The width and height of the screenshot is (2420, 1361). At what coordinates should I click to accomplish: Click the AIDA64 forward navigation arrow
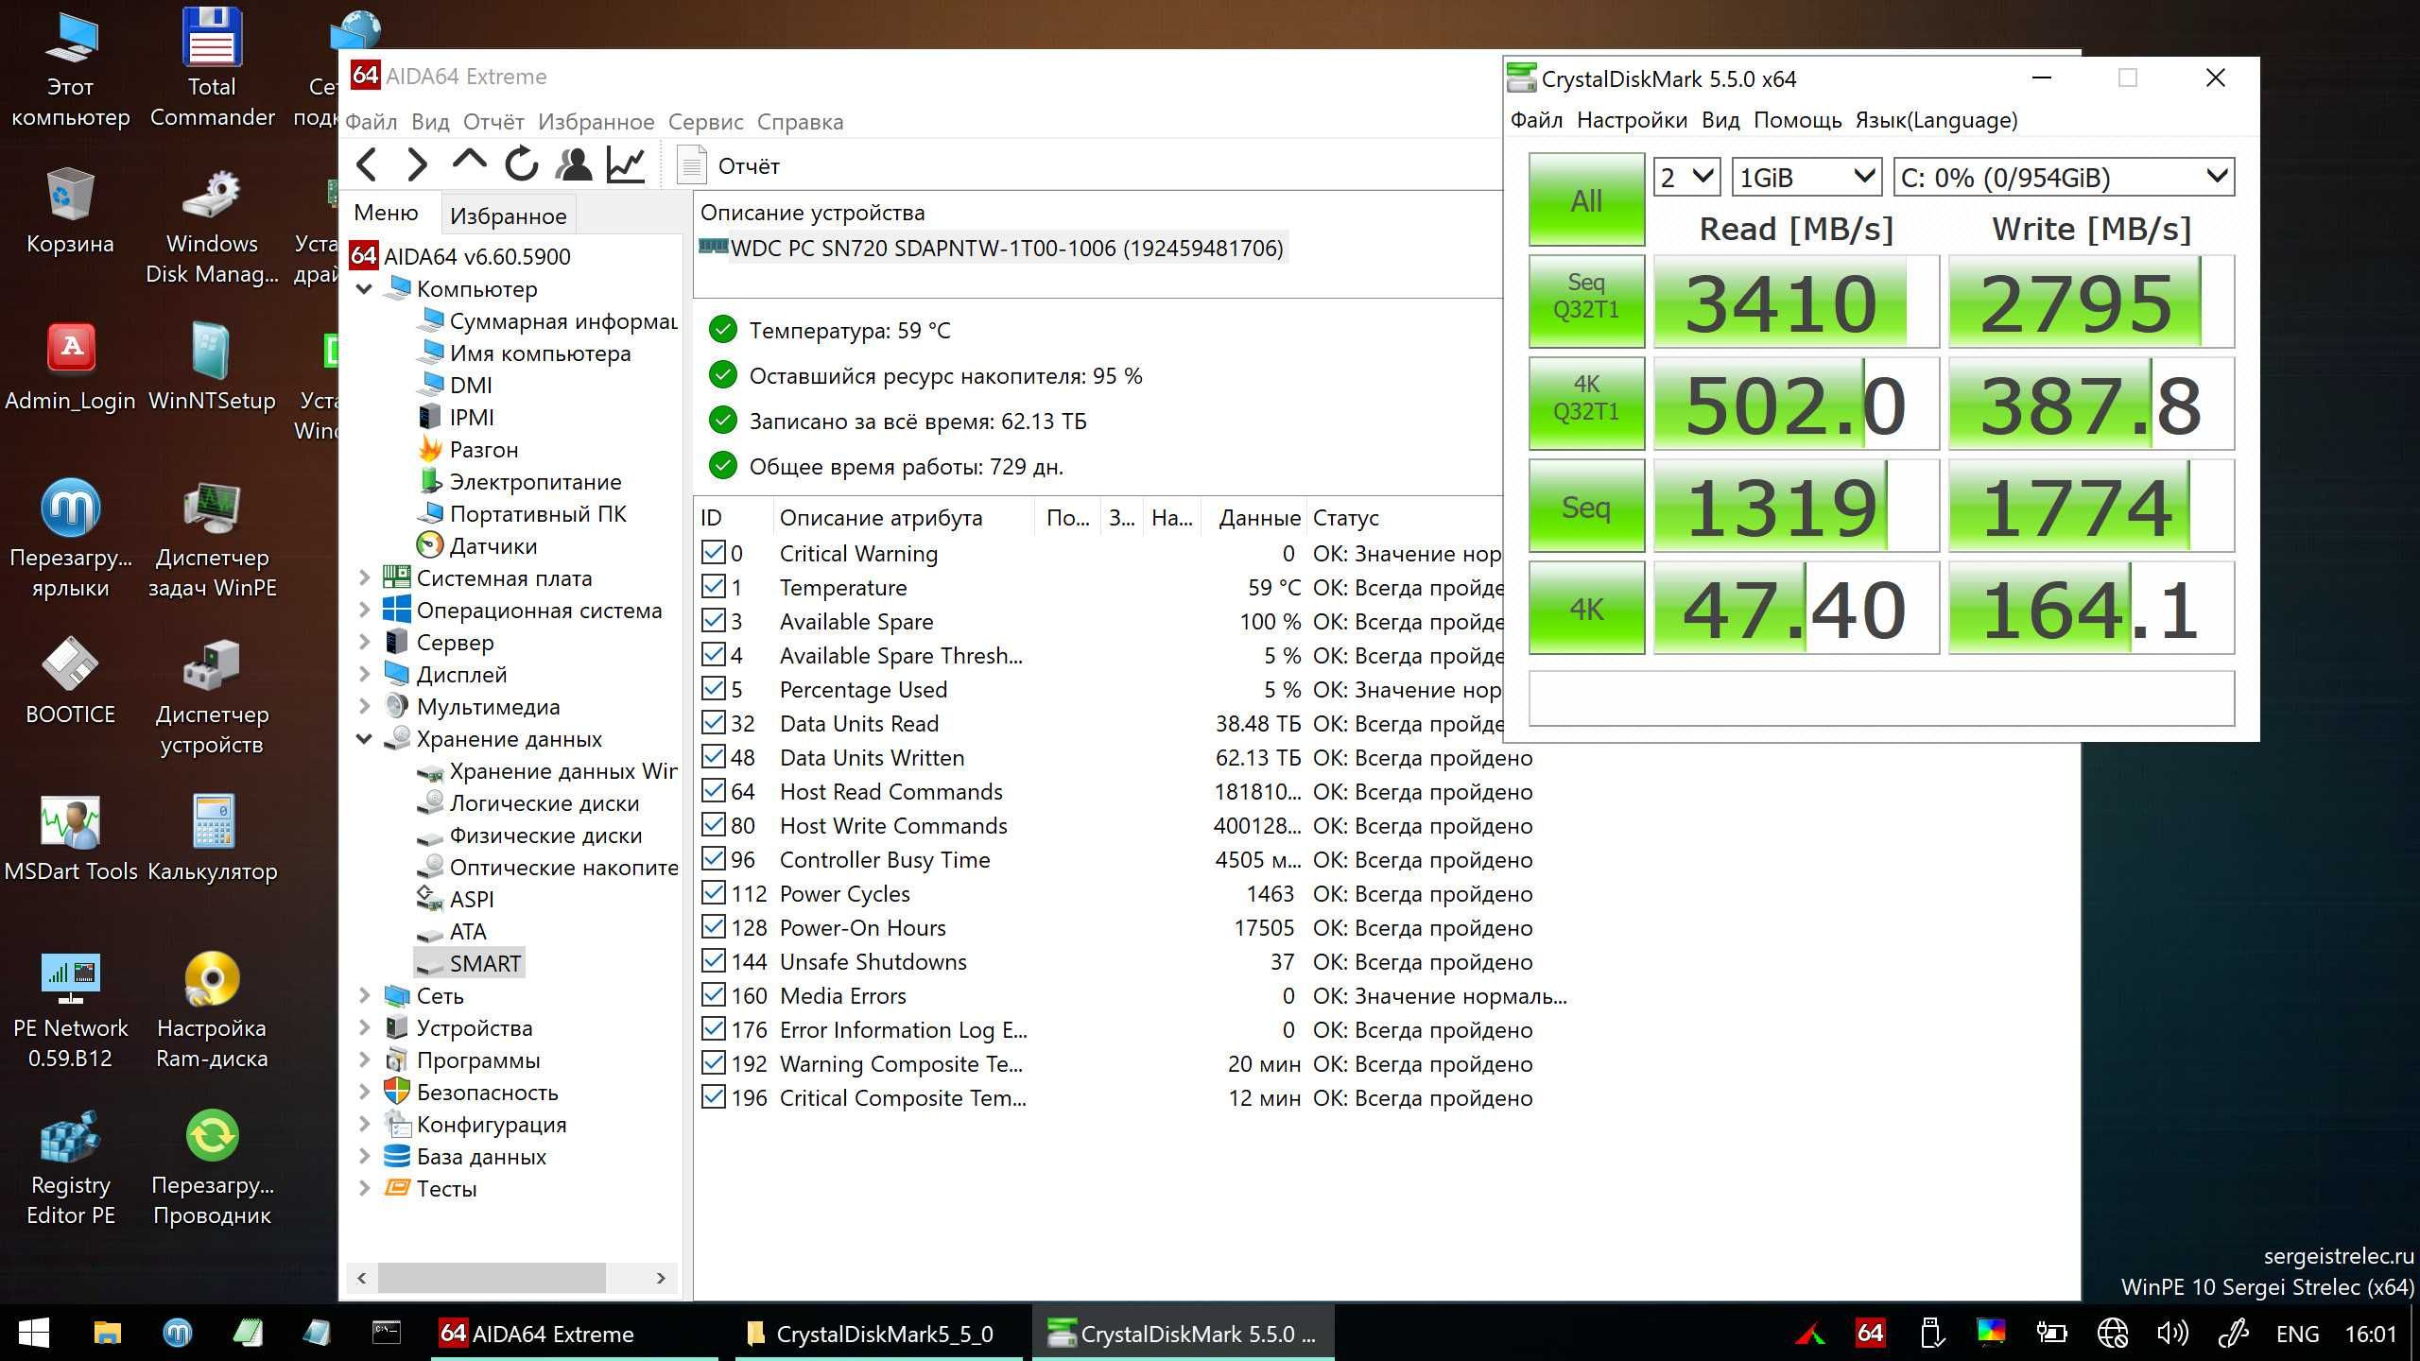point(417,165)
